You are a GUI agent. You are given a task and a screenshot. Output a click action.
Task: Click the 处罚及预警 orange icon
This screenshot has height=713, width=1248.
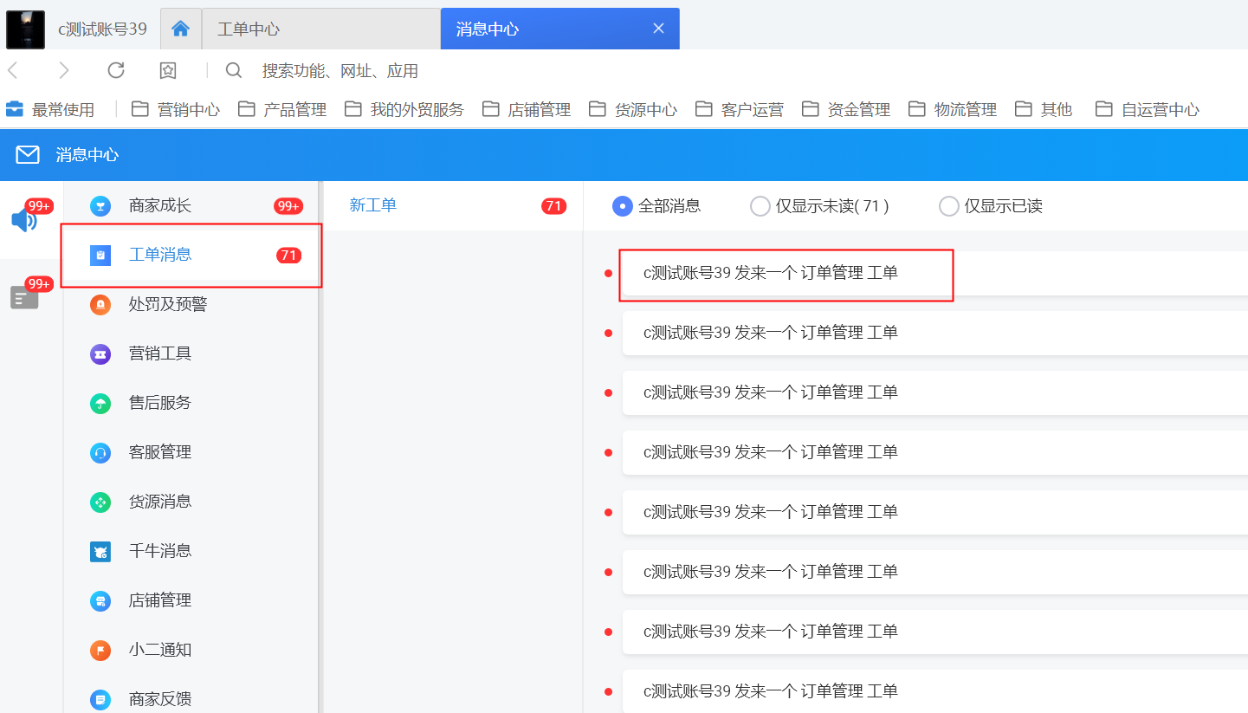pos(100,305)
